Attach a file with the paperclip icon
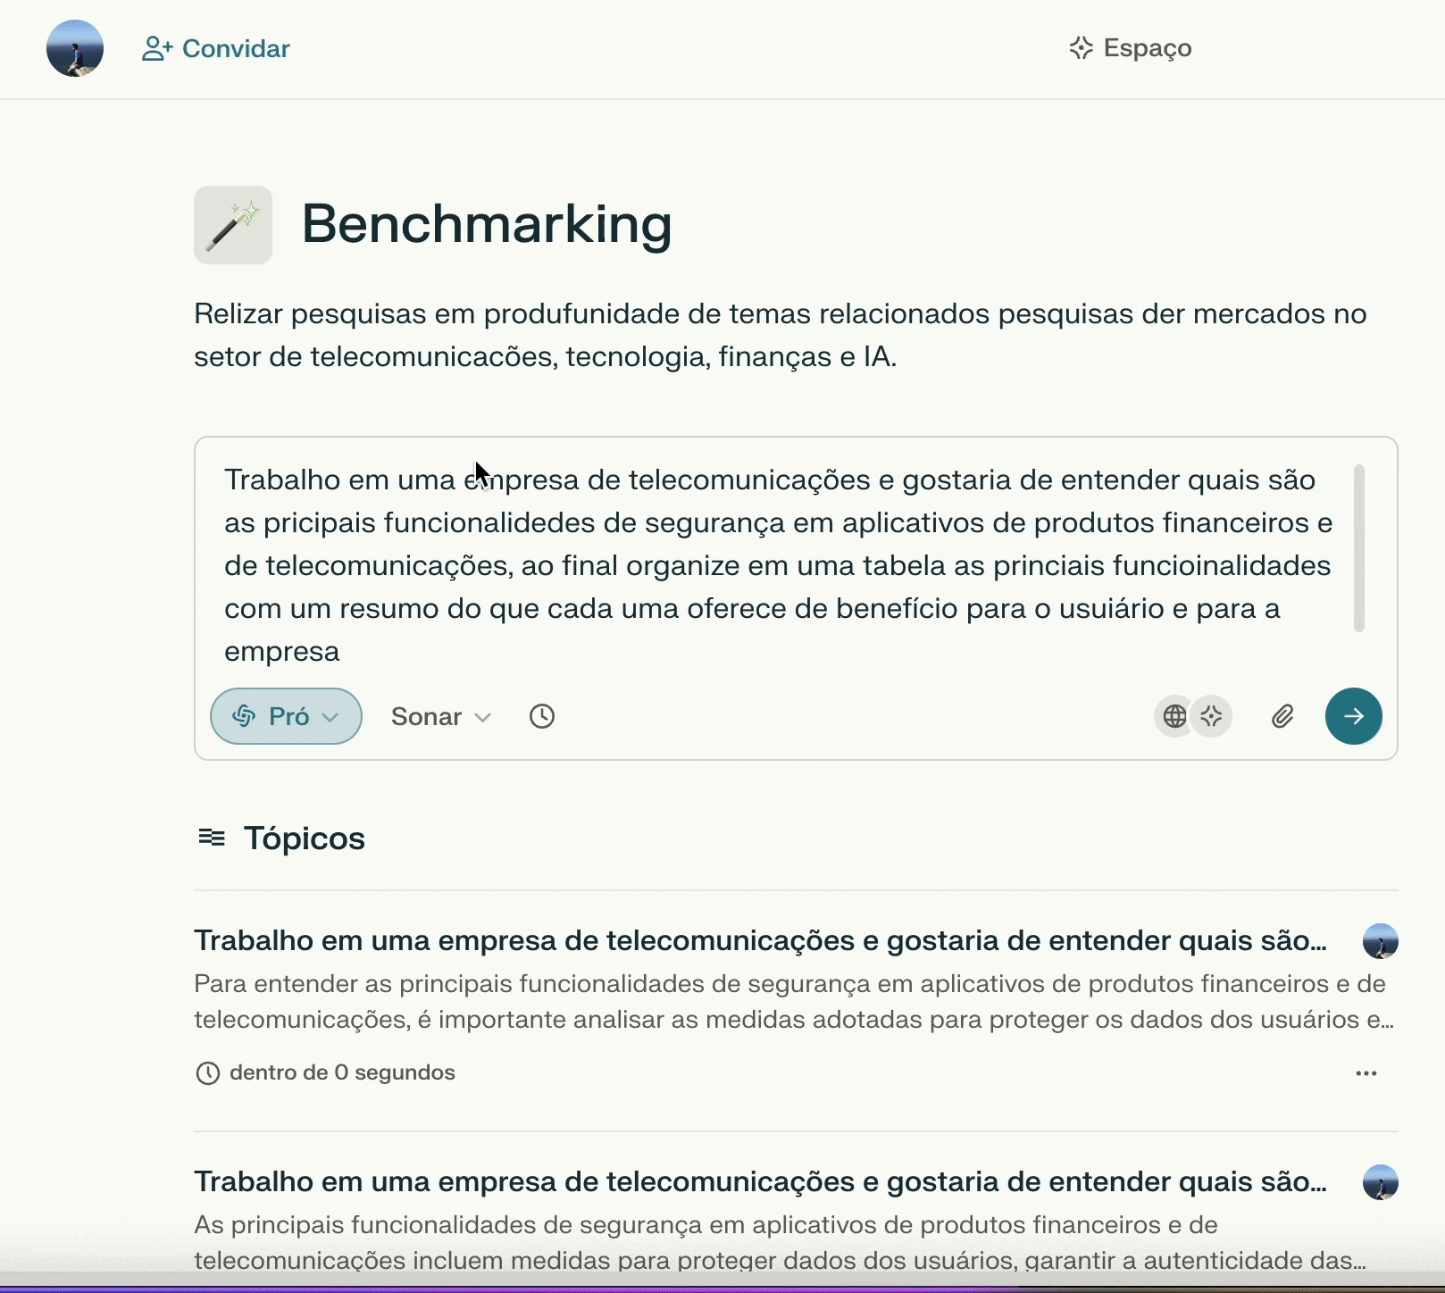 1282,716
